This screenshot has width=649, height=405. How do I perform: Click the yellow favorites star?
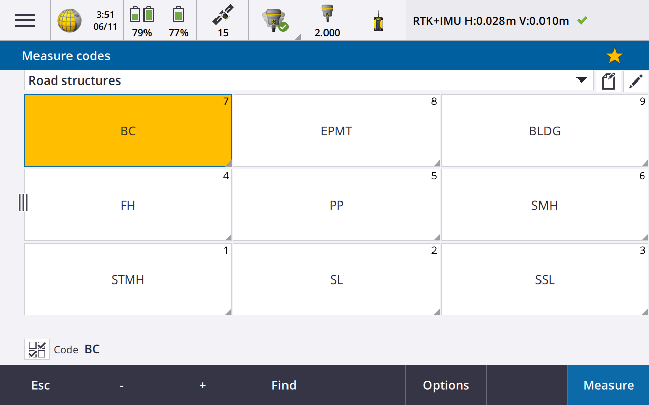point(614,56)
